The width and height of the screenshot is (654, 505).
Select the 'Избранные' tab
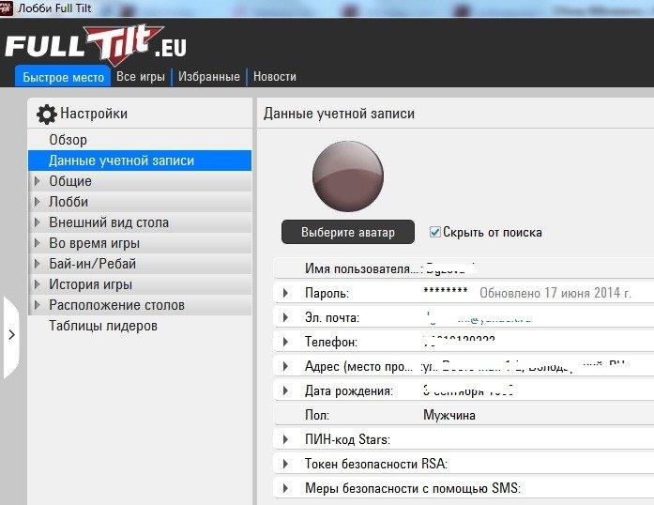click(x=209, y=77)
